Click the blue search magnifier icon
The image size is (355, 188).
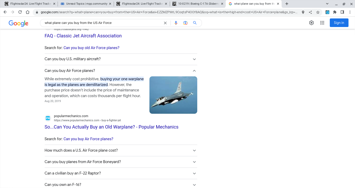coord(195,23)
